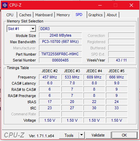The height and width of the screenshot is (141, 140).
Task: Switch to the CPU tab
Action: [x=10, y=15]
